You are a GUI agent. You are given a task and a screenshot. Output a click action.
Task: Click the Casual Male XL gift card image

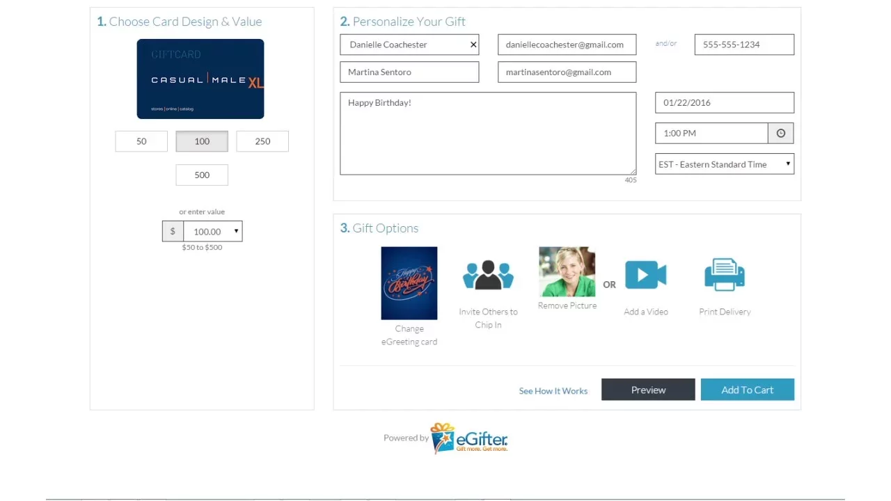[200, 79]
